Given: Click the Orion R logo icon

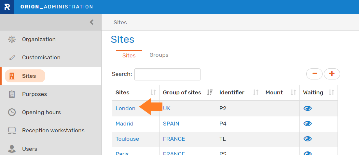Looking at the screenshot, I should [x=7, y=7].
